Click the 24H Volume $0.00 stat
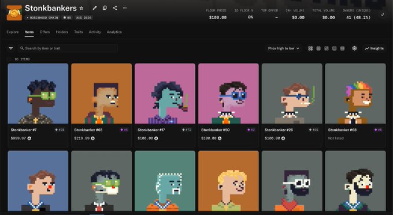Screen dimensions: 393x215 click(295, 14)
